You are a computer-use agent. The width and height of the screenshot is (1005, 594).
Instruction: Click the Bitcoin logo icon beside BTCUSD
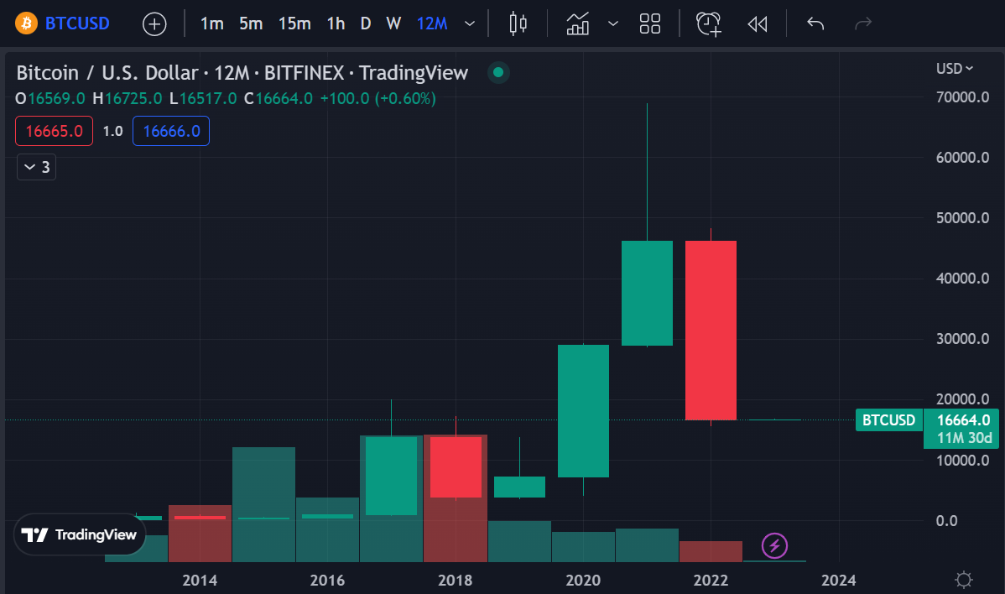click(26, 23)
